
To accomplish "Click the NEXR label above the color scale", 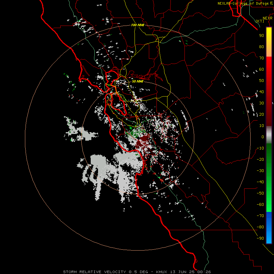I will (x=268, y=18).
